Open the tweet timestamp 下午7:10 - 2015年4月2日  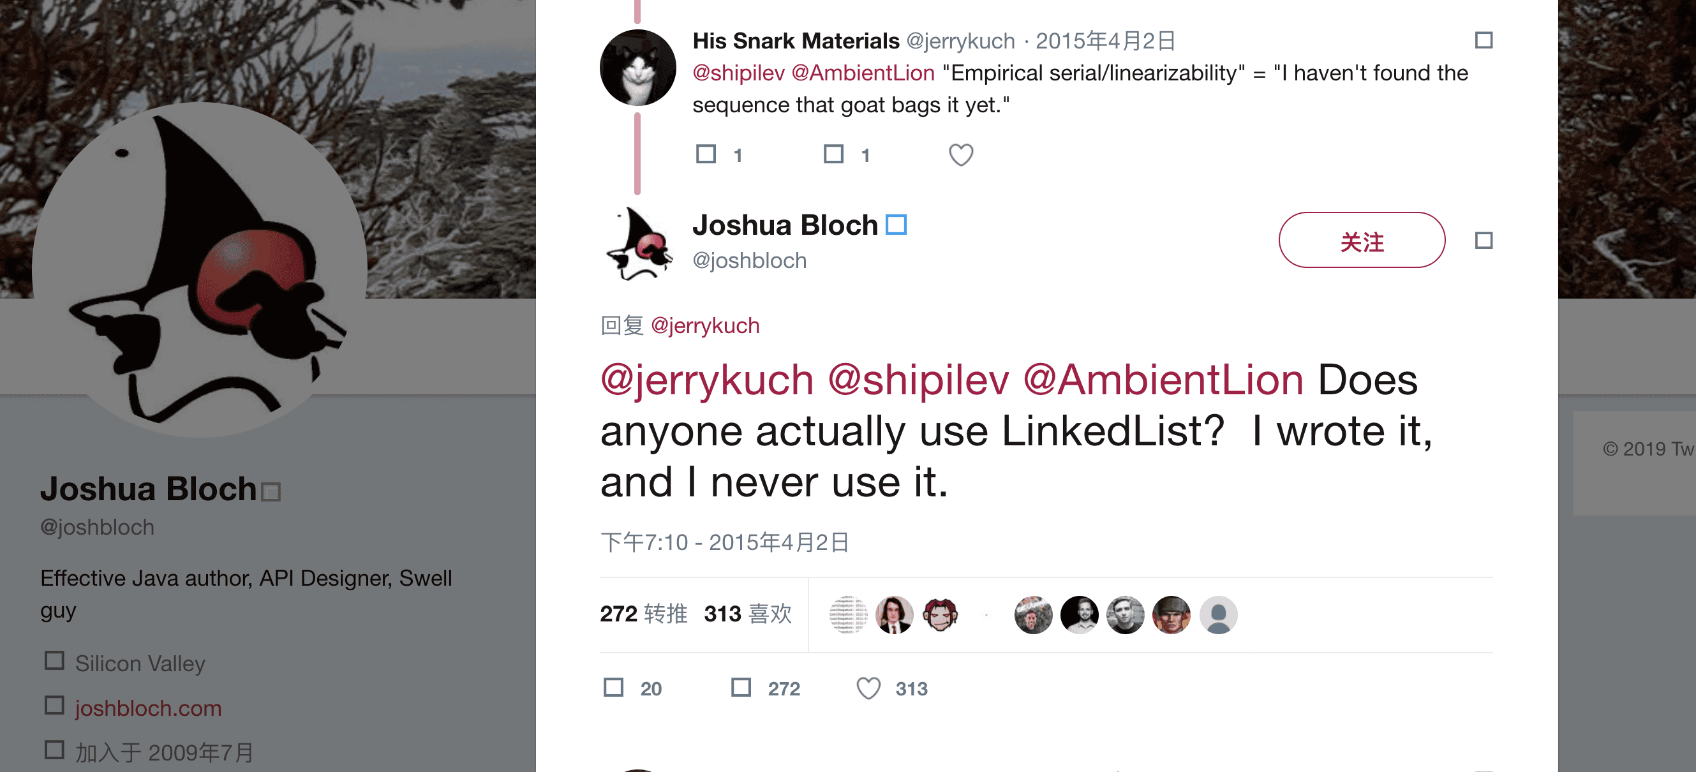(x=724, y=542)
